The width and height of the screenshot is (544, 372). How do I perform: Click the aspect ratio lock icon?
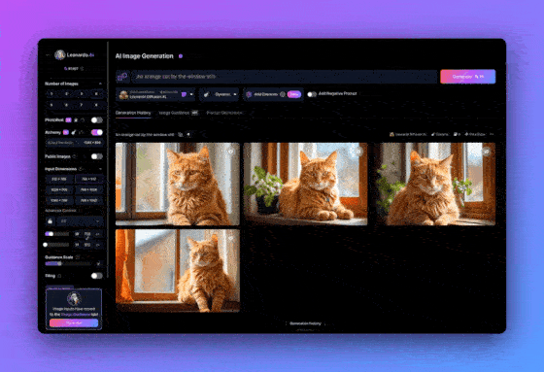(x=50, y=221)
